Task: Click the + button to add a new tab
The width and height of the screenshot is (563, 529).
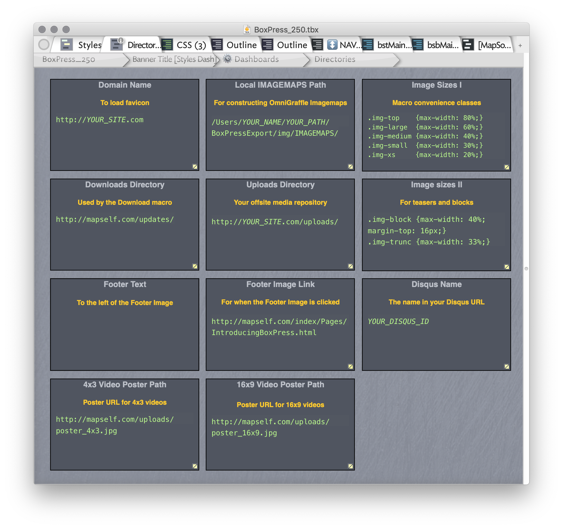Action: 520,45
